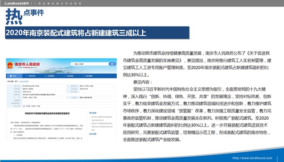Click the 南京概览 document icon
Screen dimensions: 284x162
click(x=84, y=76)
